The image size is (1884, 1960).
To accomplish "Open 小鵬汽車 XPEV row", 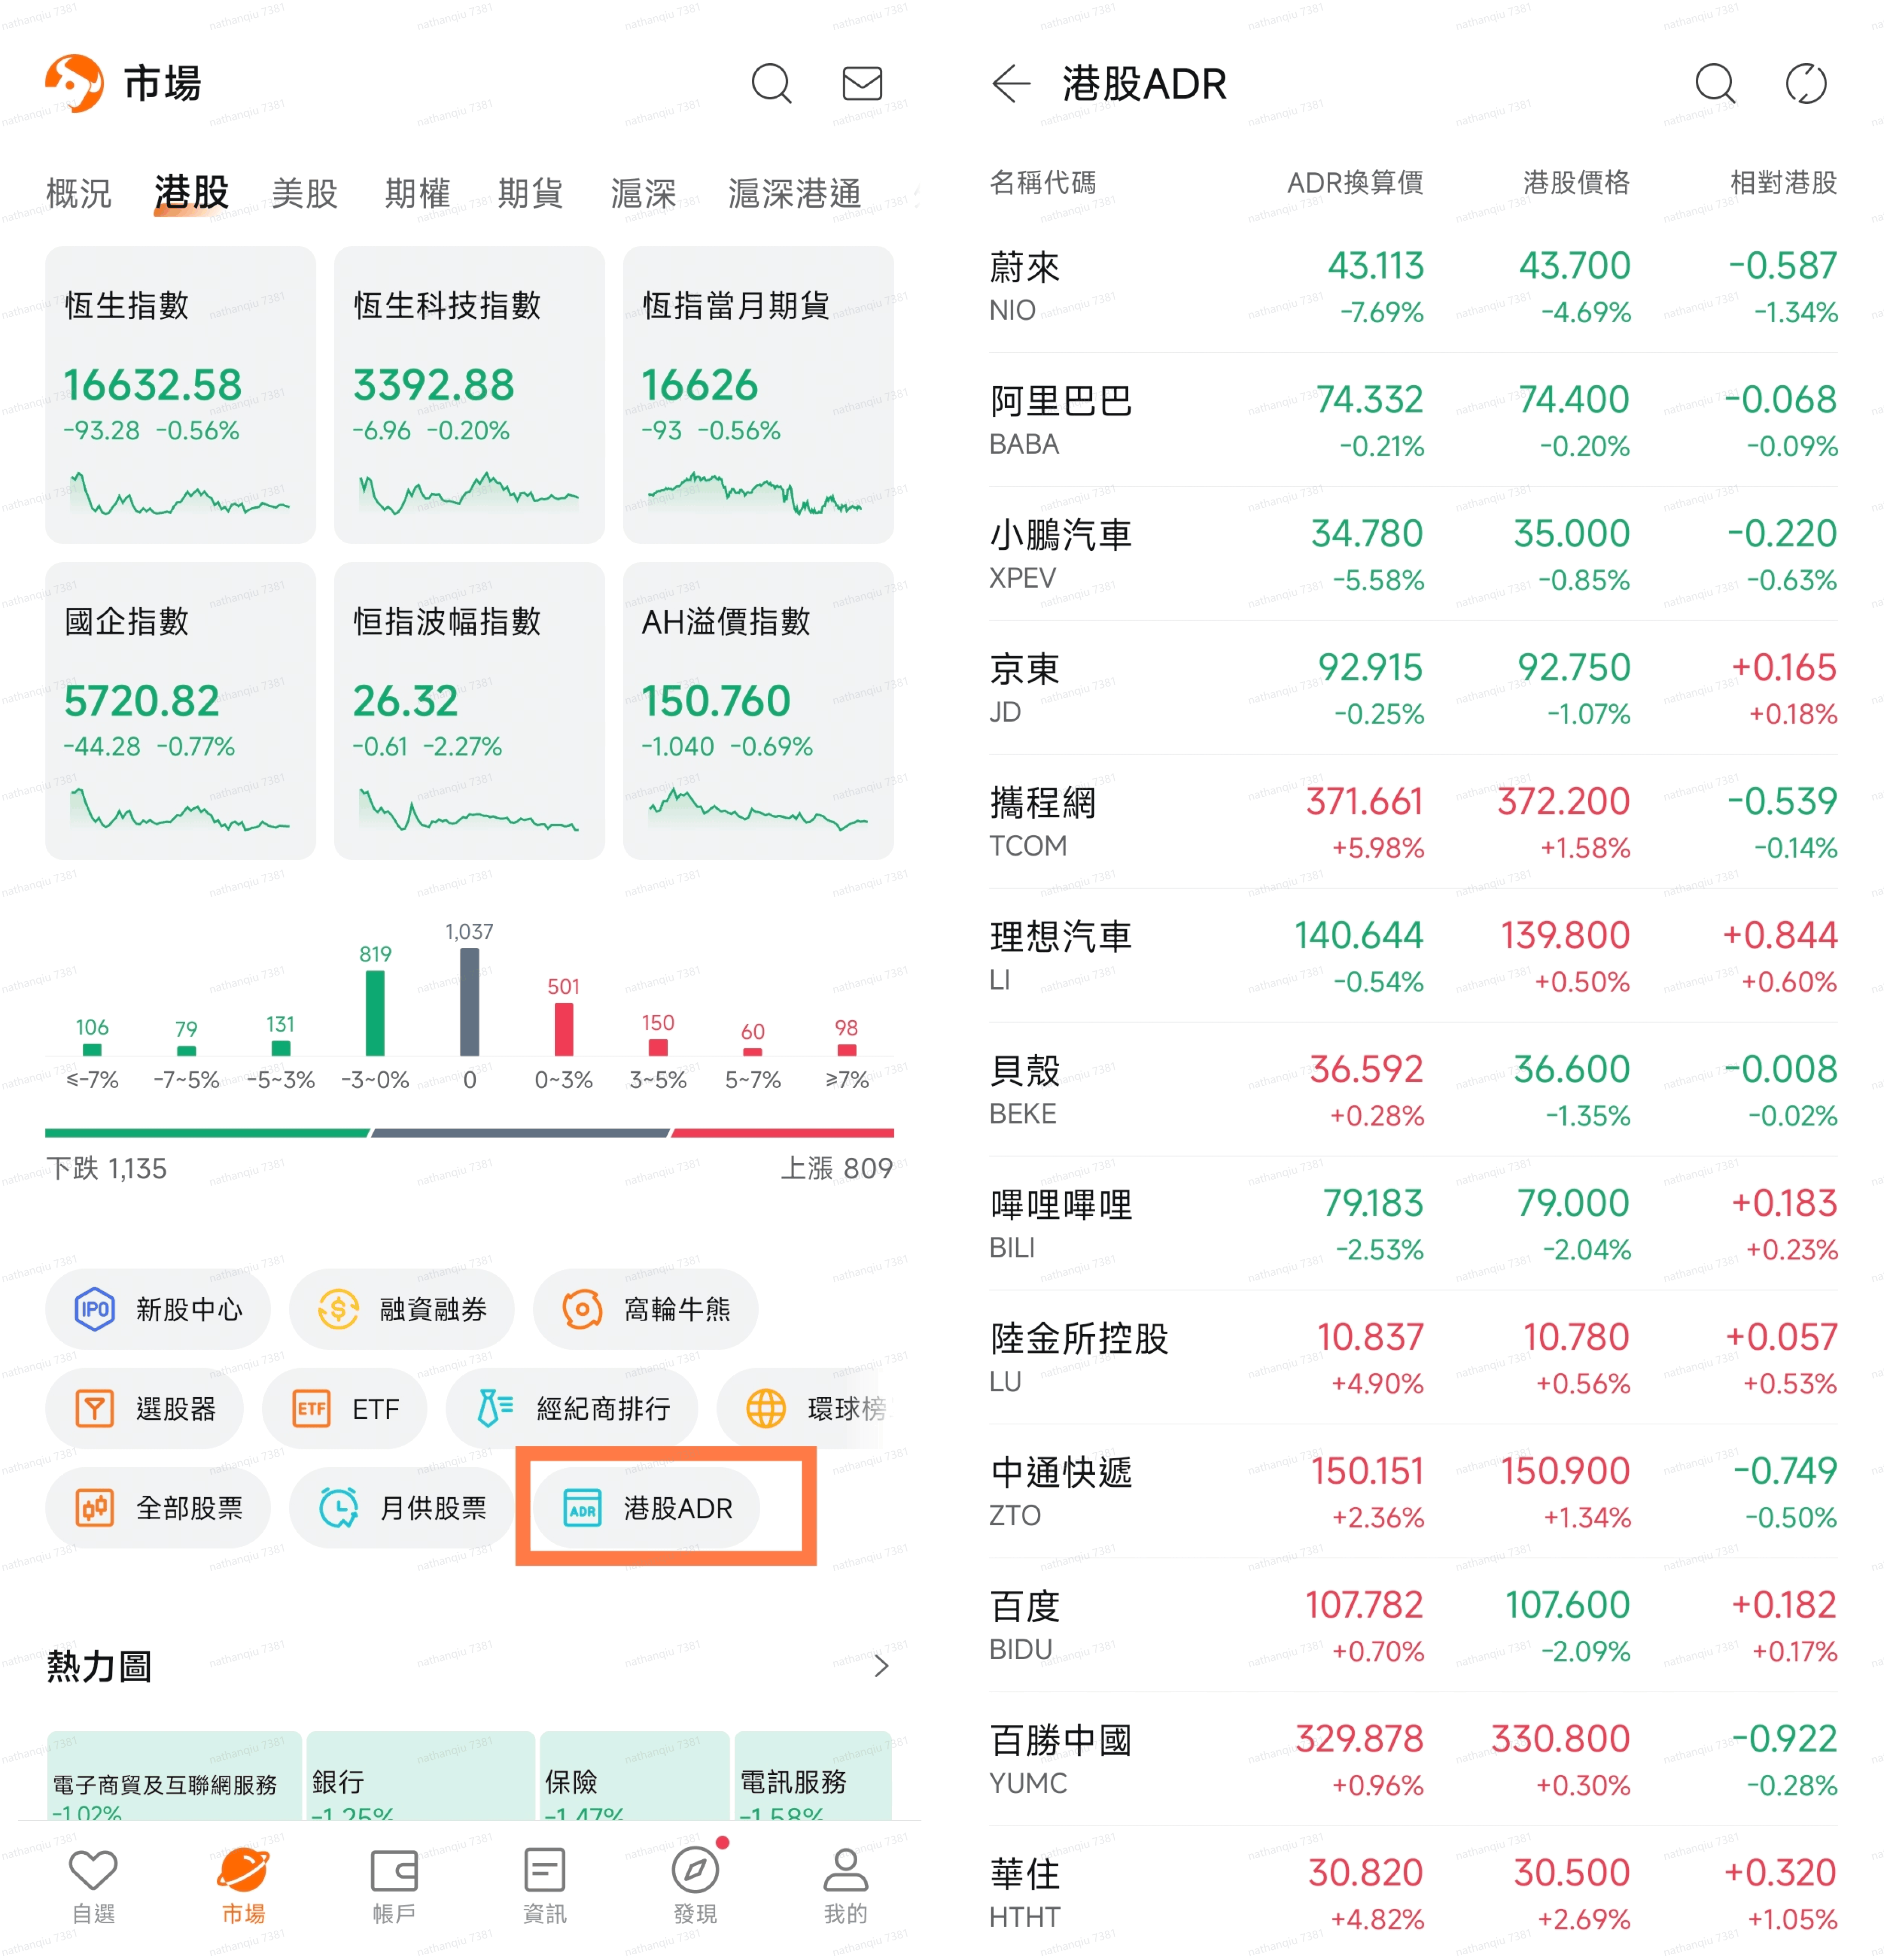I will tap(1413, 554).
